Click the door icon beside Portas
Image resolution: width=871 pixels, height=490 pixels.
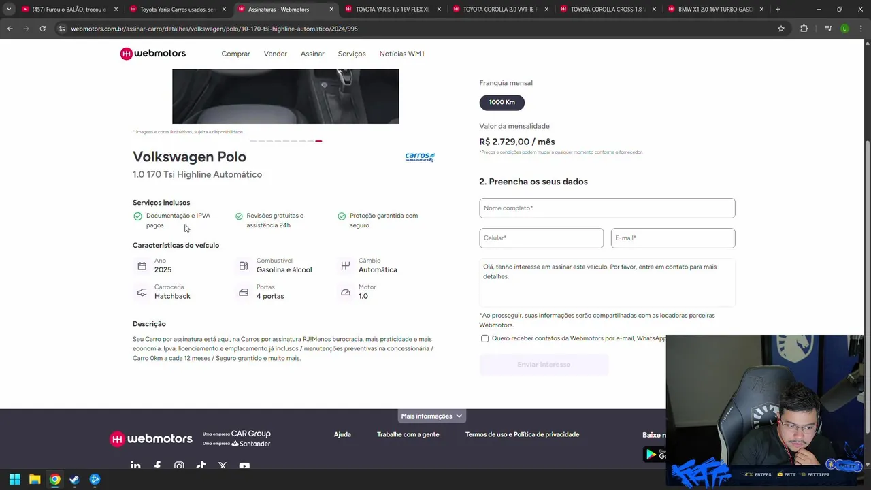coord(244,293)
